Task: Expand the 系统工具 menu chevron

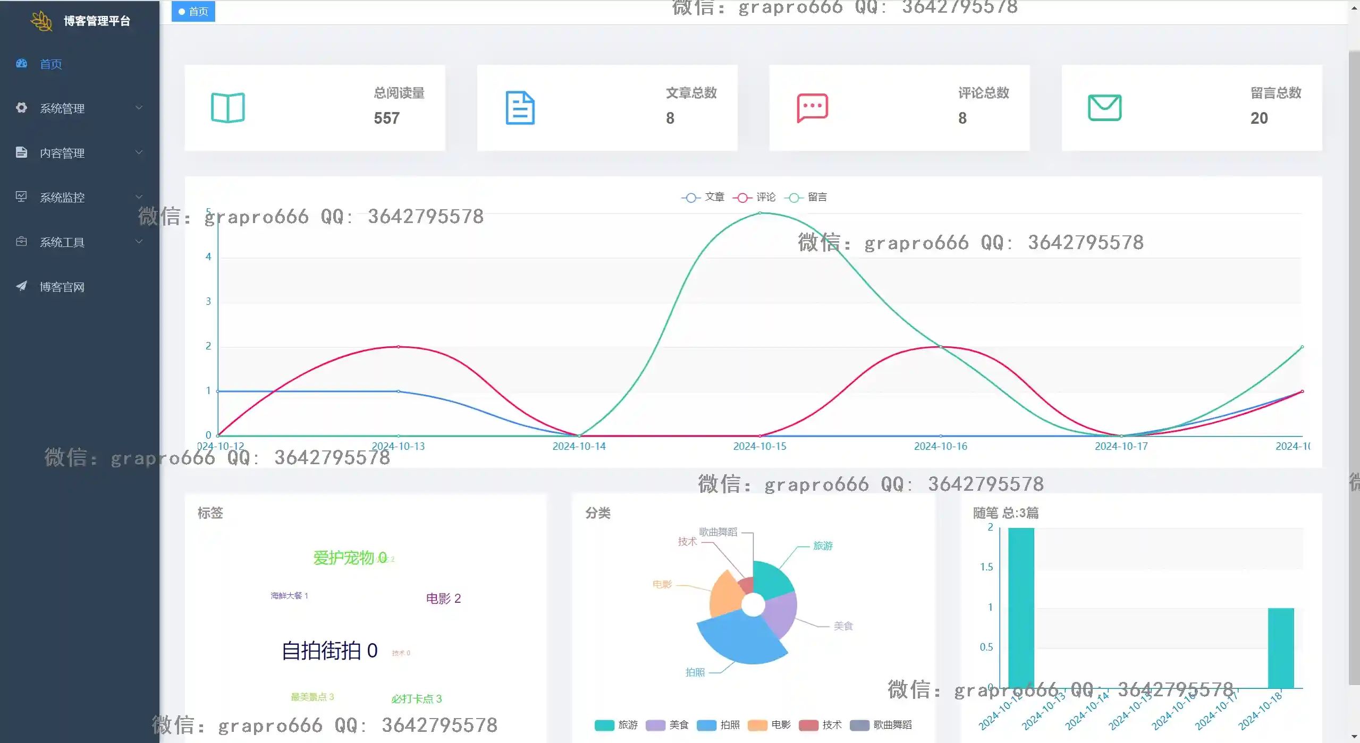Action: click(139, 242)
